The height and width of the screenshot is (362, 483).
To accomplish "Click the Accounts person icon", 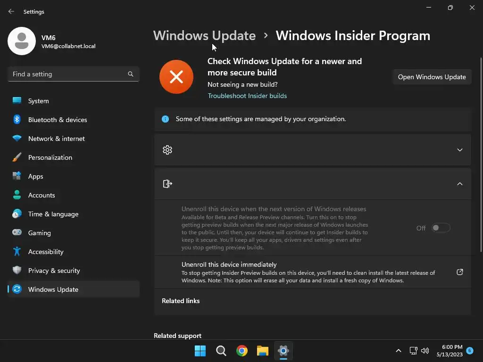I will click(x=17, y=195).
